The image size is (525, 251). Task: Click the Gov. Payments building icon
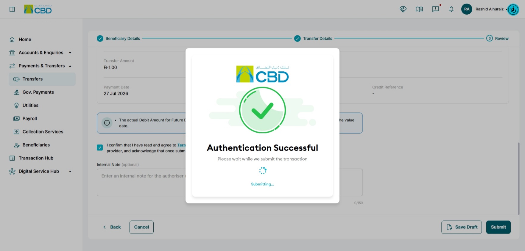(x=16, y=92)
